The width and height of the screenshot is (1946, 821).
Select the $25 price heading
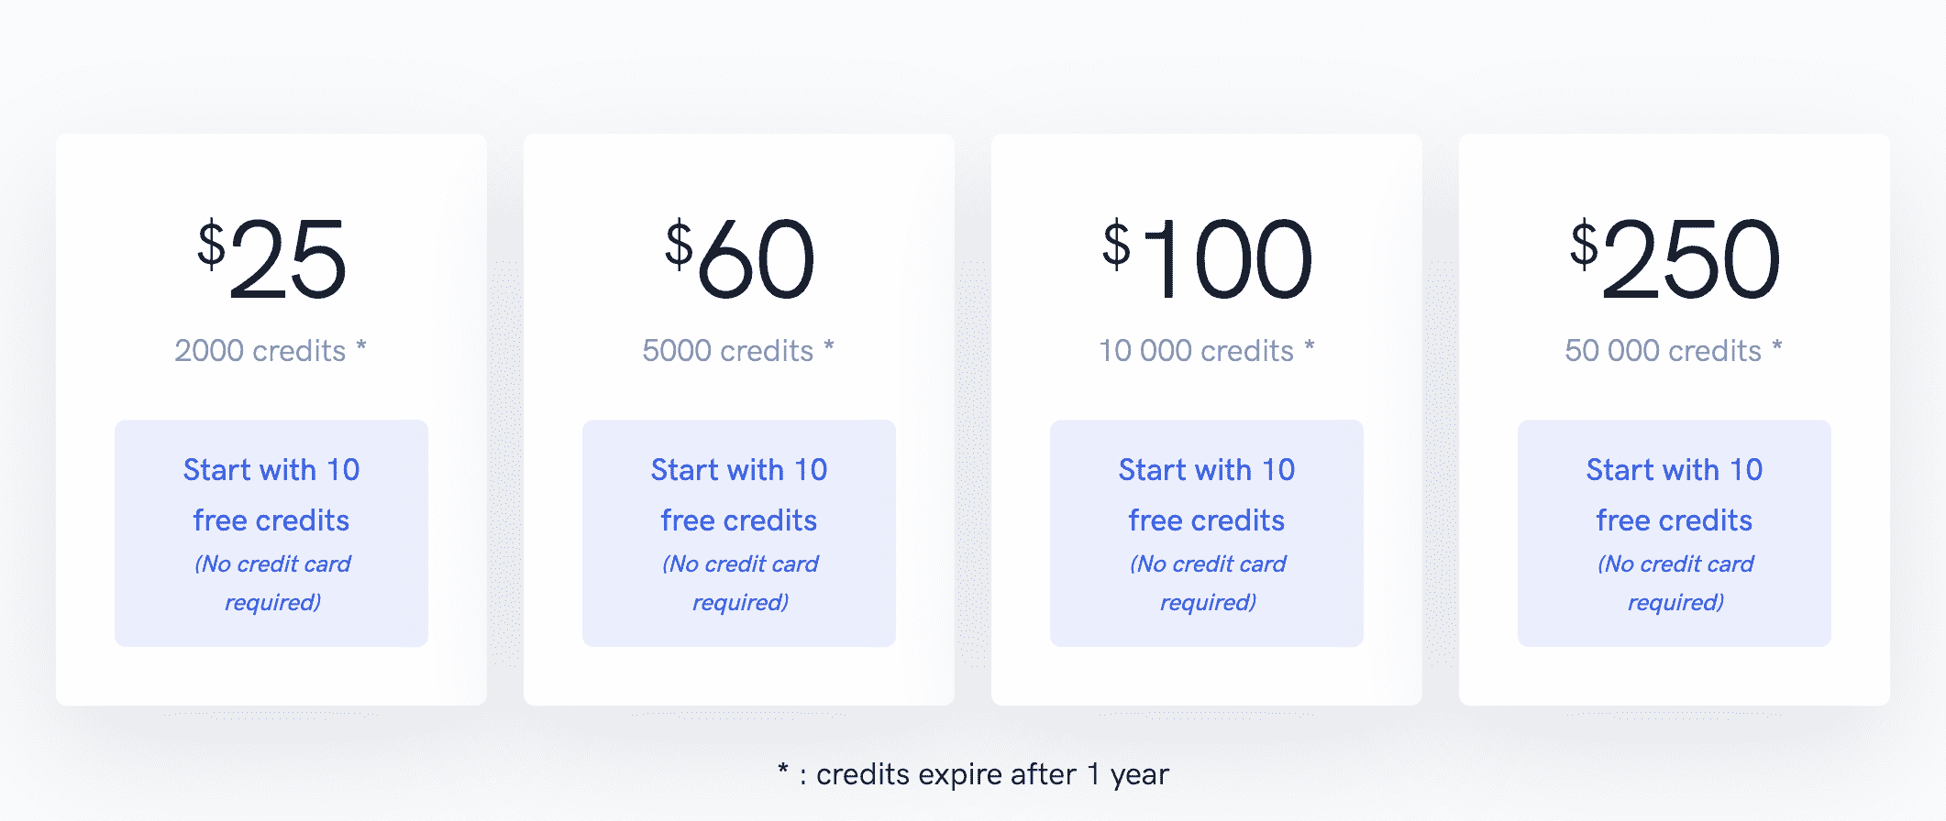tap(271, 259)
